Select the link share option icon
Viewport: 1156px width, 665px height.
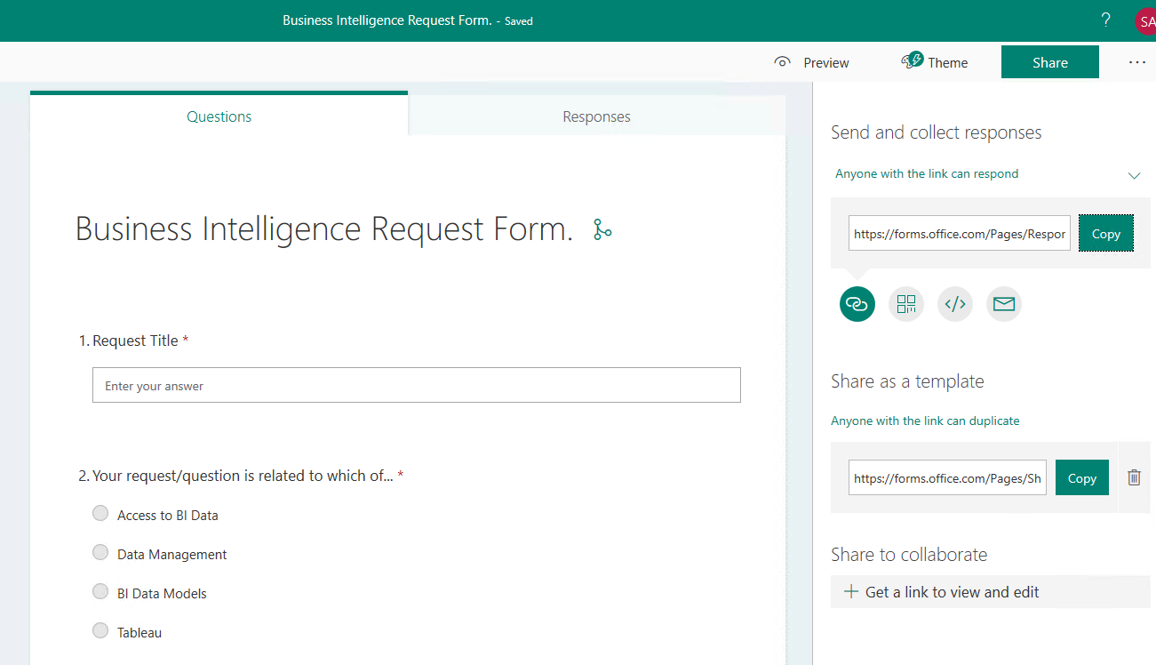[x=857, y=304]
